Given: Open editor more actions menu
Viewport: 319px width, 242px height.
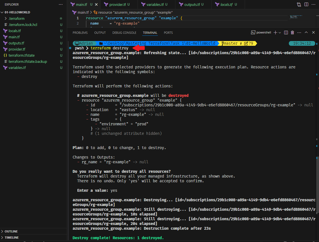Looking at the screenshot, I should [x=313, y=4].
